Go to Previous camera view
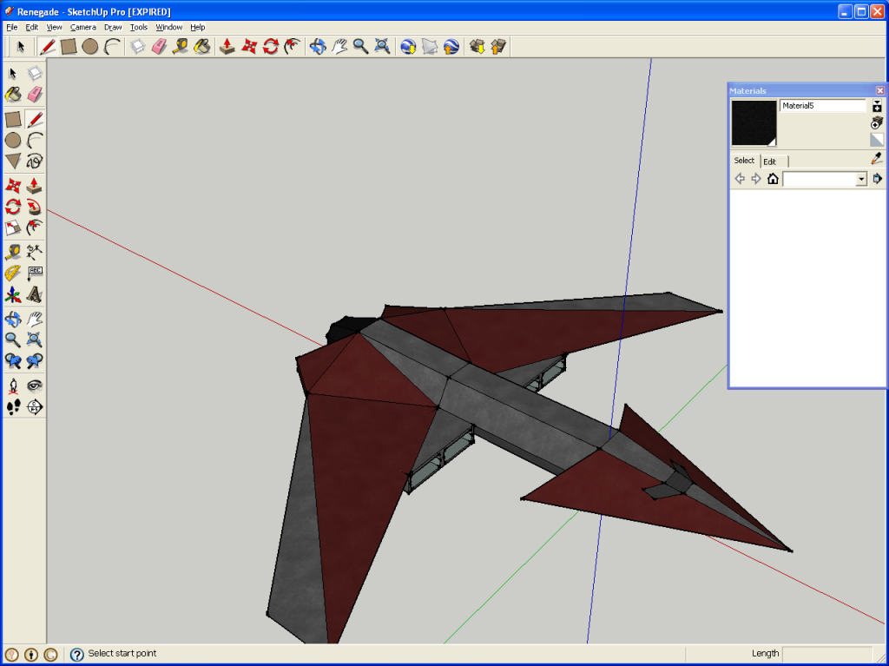The height and width of the screenshot is (666, 889). tap(13, 361)
